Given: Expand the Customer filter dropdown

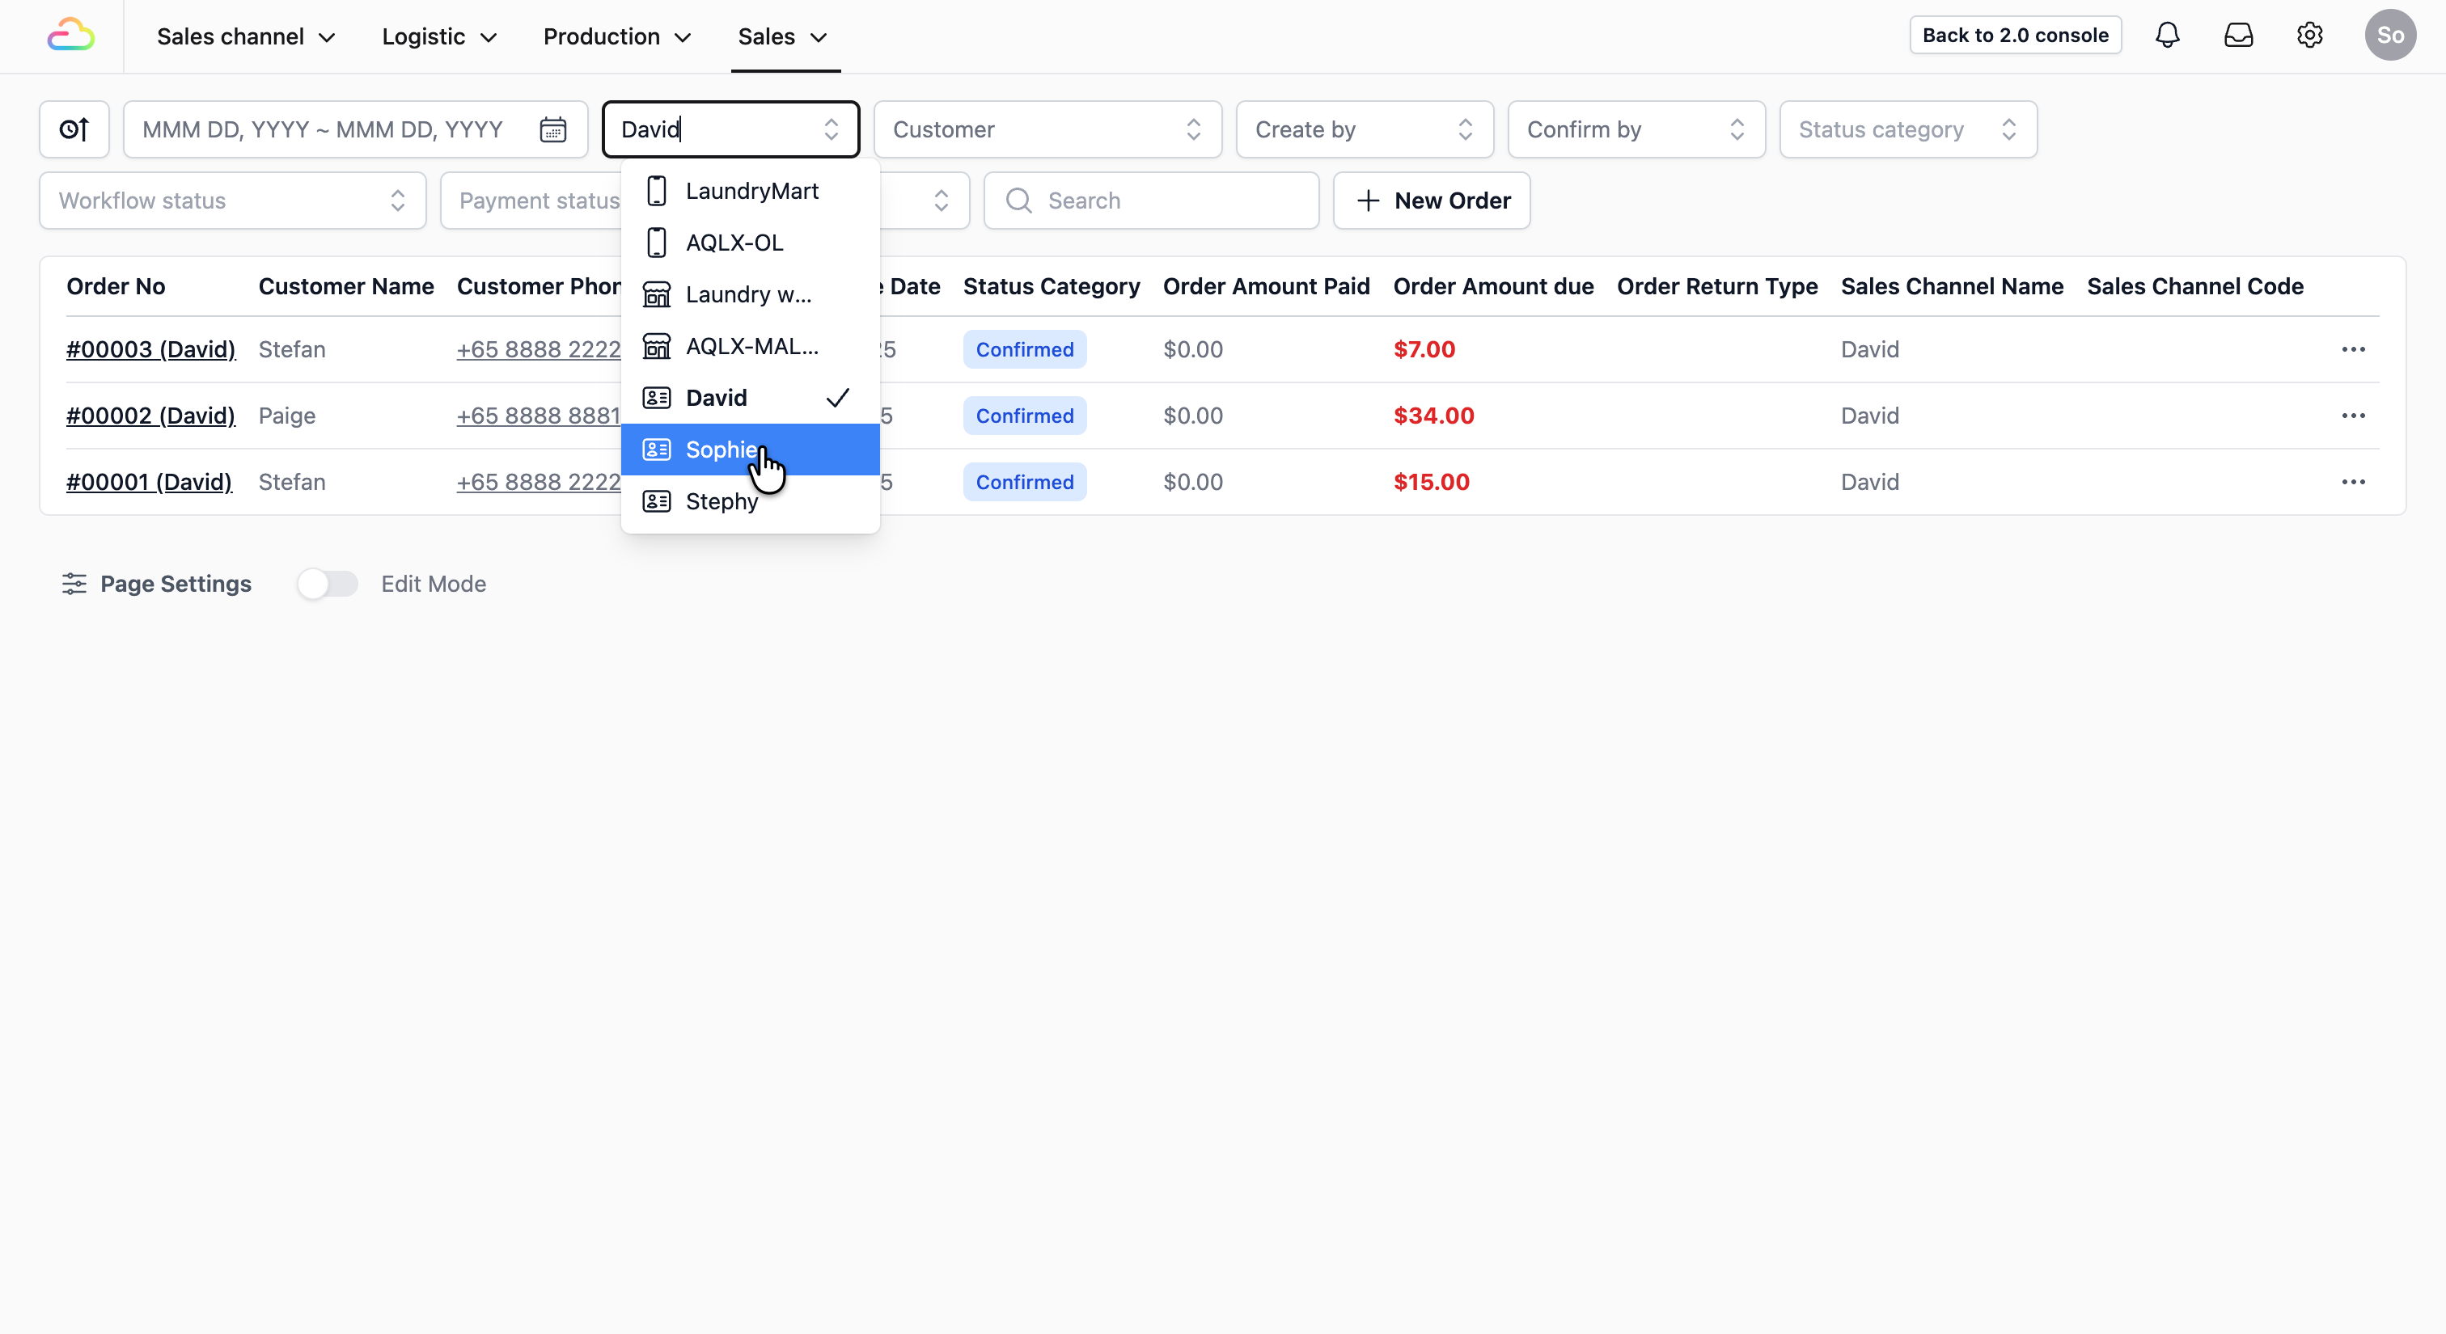Looking at the screenshot, I should pyautogui.click(x=1047, y=129).
